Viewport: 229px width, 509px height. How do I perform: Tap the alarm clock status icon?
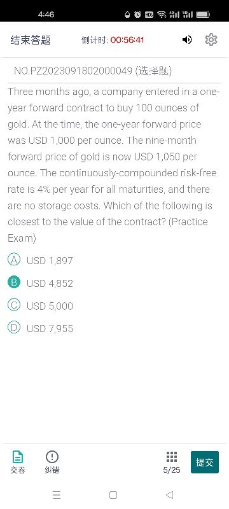tap(138, 14)
